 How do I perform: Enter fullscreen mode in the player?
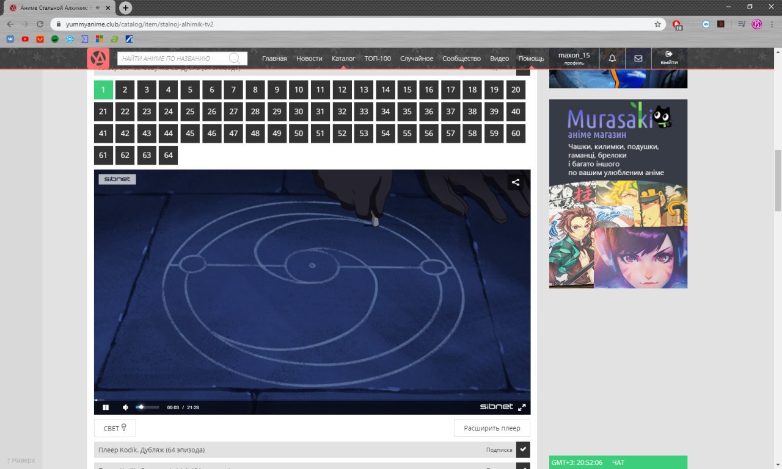(x=522, y=407)
